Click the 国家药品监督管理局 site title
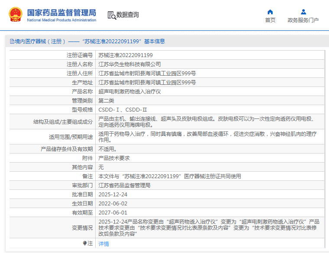This screenshot has height=253, width=329. click(x=61, y=12)
